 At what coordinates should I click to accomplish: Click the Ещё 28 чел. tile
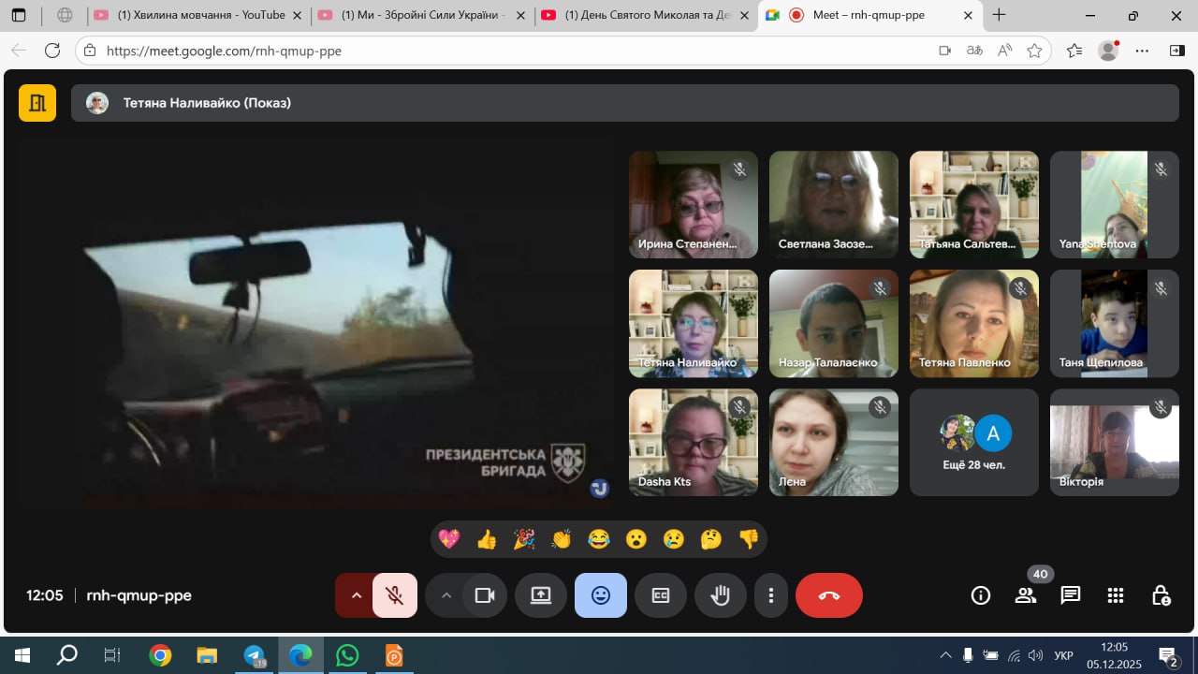[x=973, y=443]
